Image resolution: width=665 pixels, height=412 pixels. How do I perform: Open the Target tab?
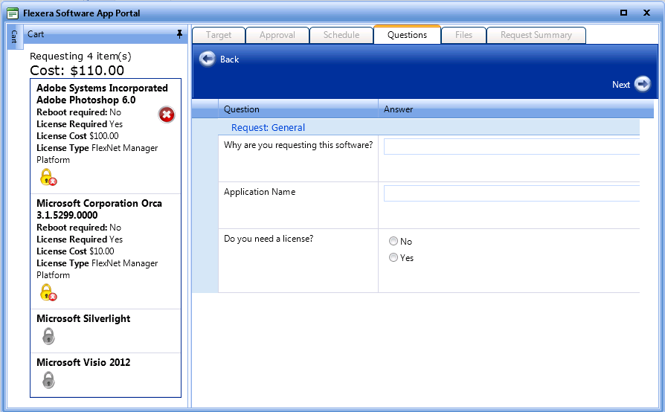pyautogui.click(x=219, y=35)
